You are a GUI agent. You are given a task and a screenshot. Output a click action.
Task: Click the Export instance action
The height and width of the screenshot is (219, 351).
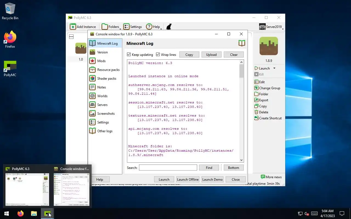[x=261, y=100]
